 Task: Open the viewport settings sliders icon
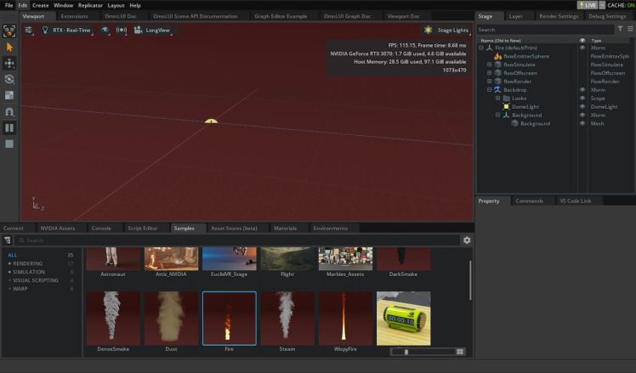coord(28,30)
